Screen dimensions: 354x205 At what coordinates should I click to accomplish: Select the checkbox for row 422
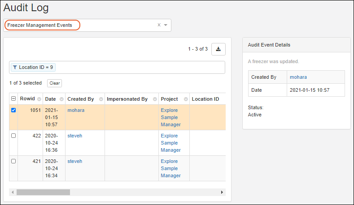click(x=13, y=136)
